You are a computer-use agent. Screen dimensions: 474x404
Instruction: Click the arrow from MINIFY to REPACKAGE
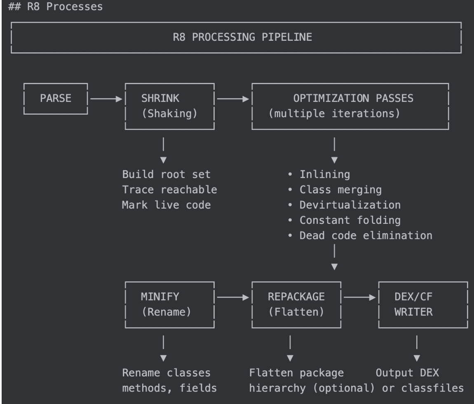coord(233,297)
